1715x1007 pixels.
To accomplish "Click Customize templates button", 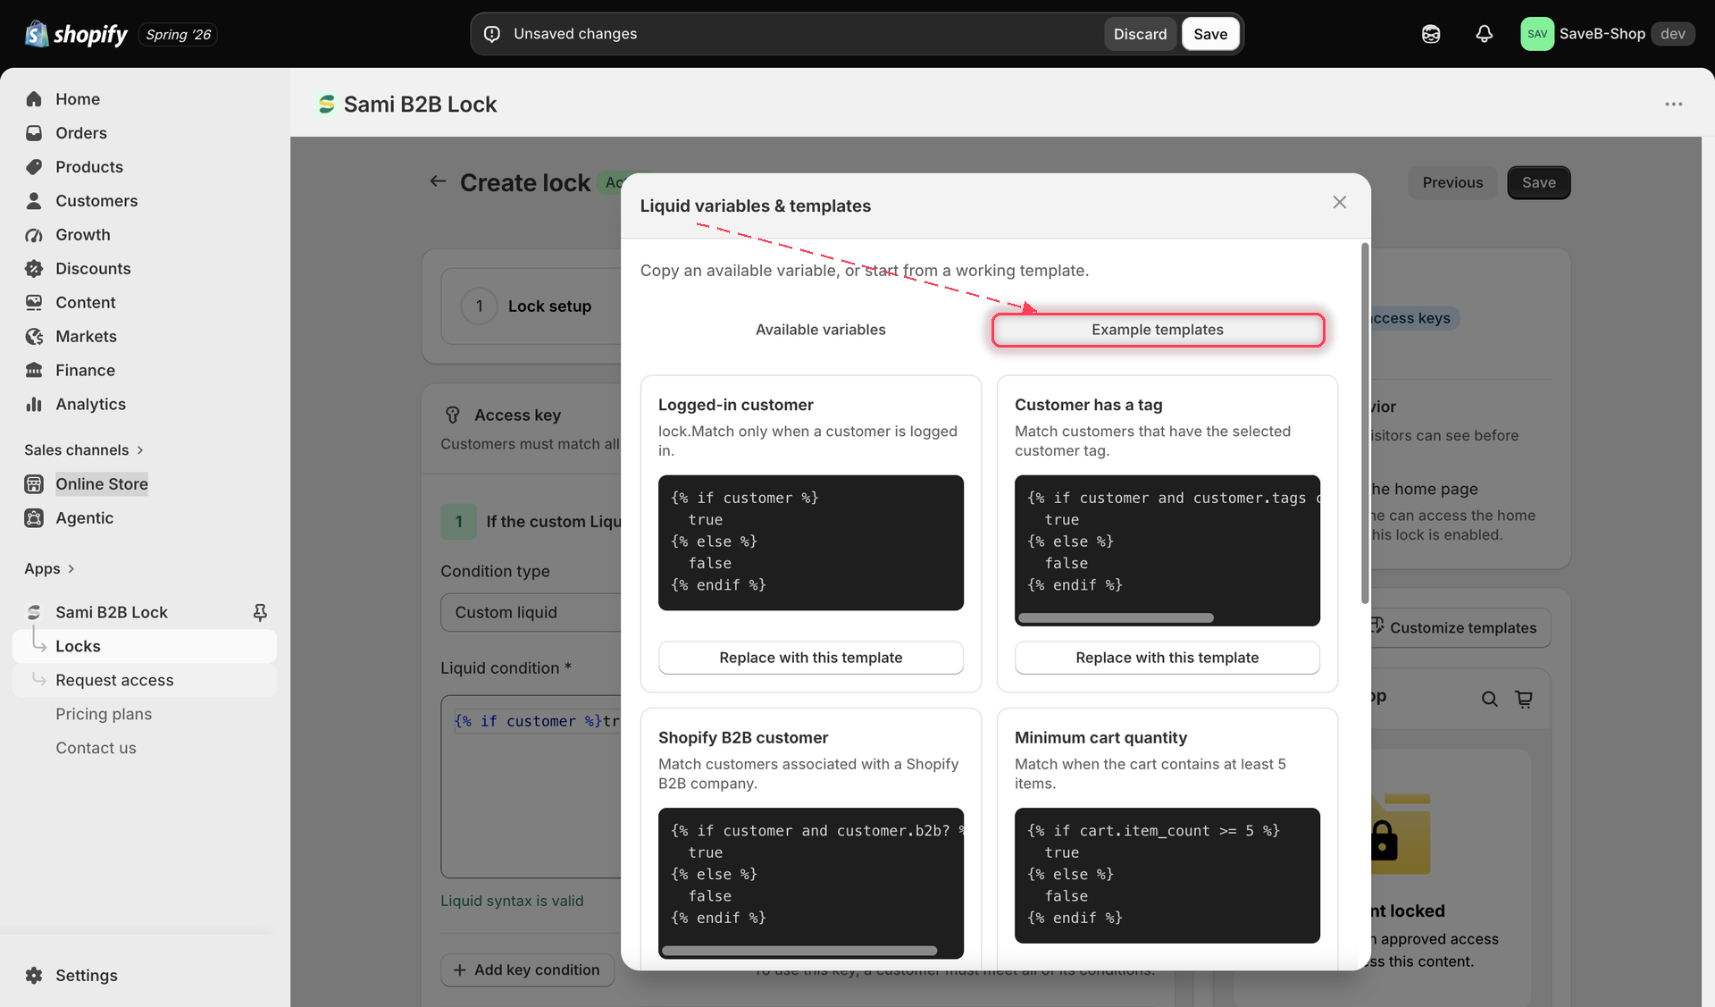I will pos(1461,628).
